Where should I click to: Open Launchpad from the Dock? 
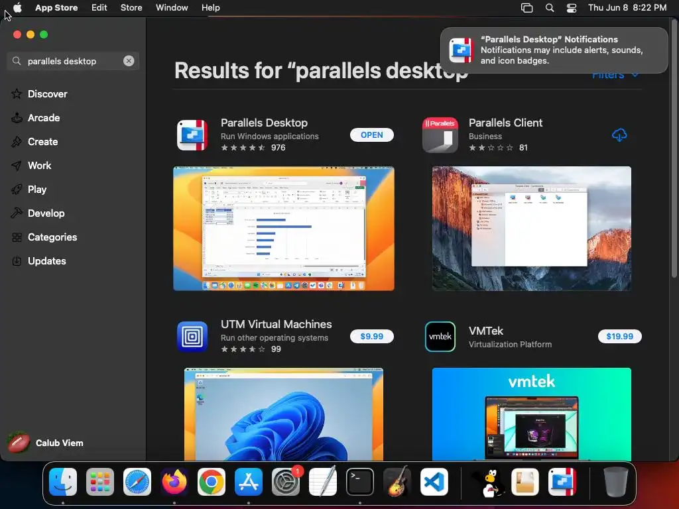(x=100, y=482)
